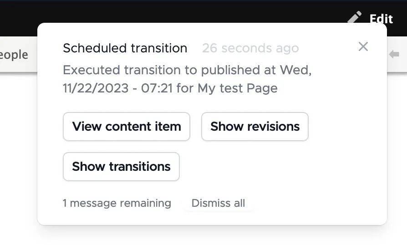Click the Dismiss all link
This screenshot has height=245, width=407.
[218, 203]
